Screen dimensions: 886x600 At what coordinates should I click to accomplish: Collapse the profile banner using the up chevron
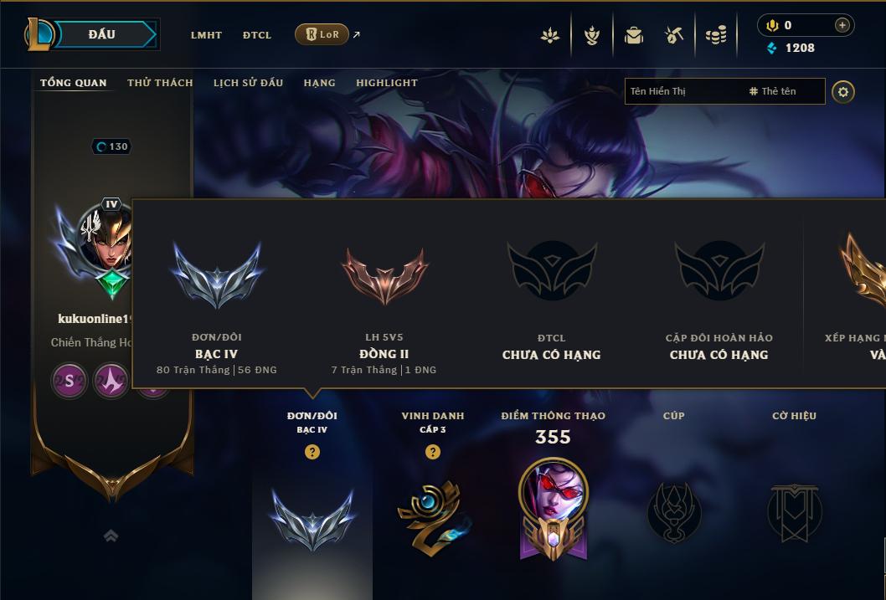click(x=111, y=536)
